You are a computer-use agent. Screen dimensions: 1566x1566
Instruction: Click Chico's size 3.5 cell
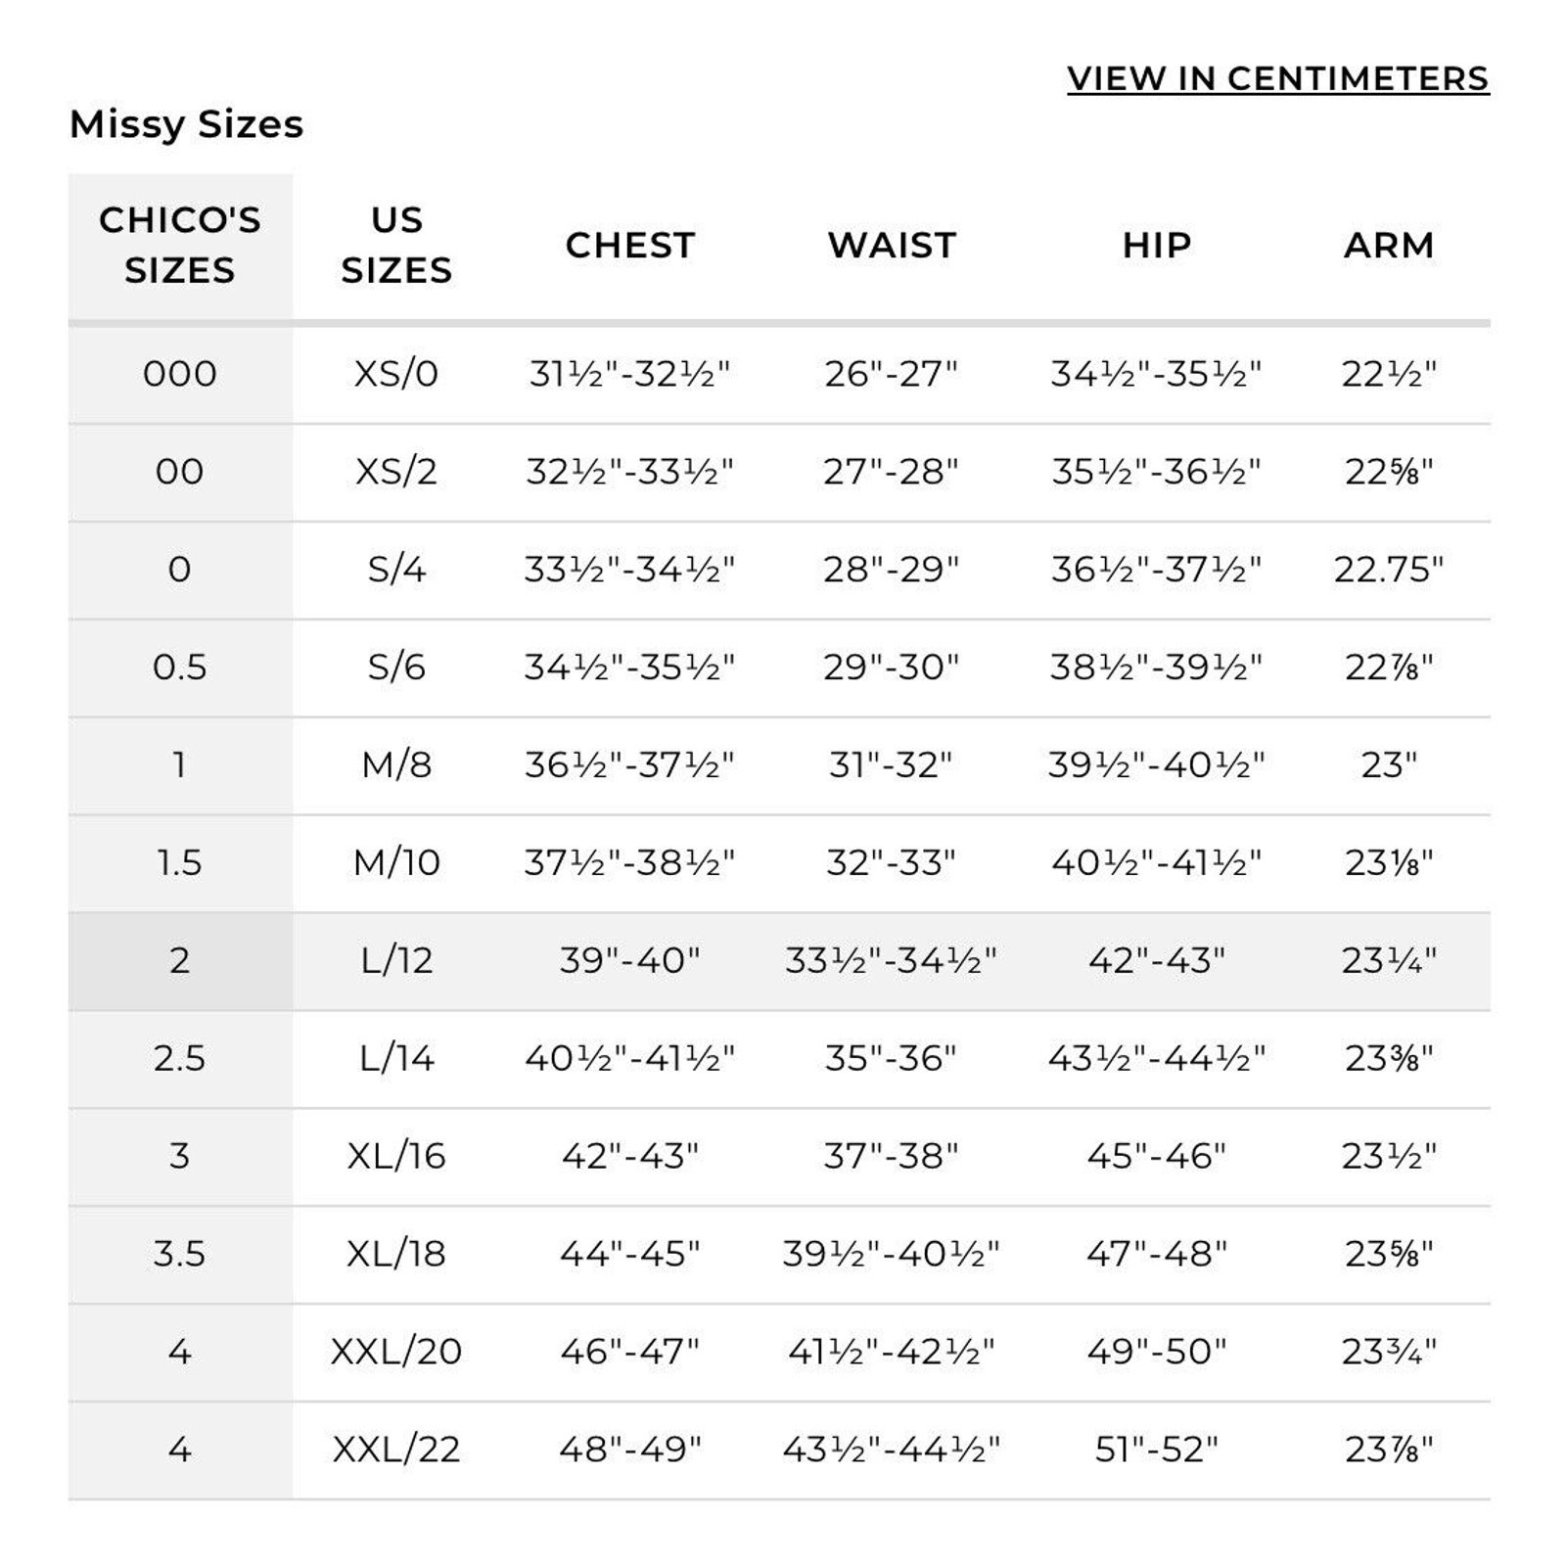180,1254
